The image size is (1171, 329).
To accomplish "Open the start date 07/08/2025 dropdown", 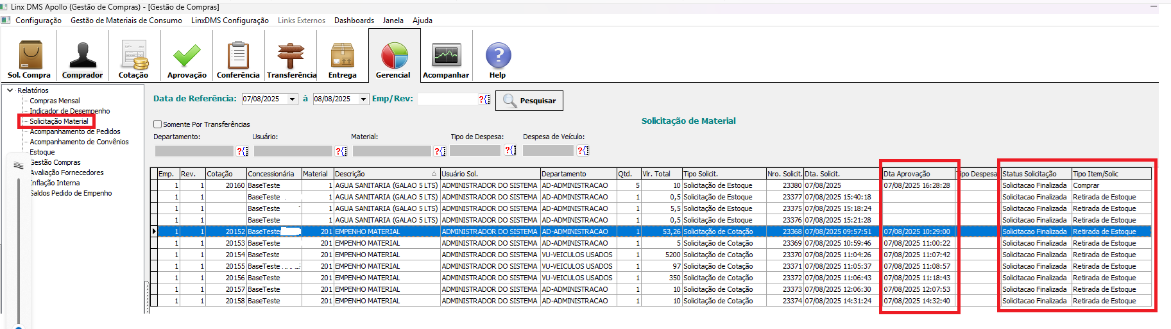I will point(293,99).
